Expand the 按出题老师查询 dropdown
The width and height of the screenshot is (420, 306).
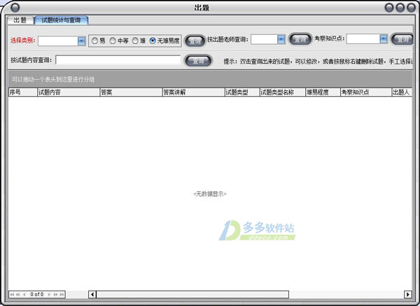[281, 40]
